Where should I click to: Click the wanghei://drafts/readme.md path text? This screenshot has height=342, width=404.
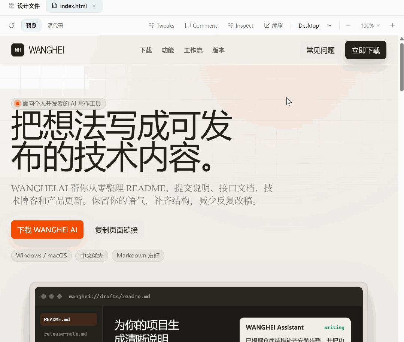click(x=109, y=296)
